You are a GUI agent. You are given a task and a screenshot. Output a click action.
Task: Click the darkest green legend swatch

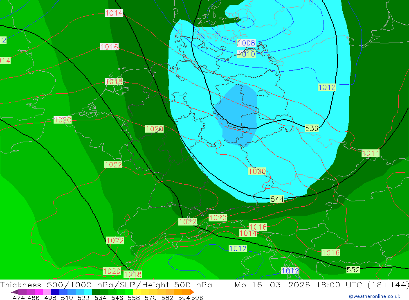(96, 292)
